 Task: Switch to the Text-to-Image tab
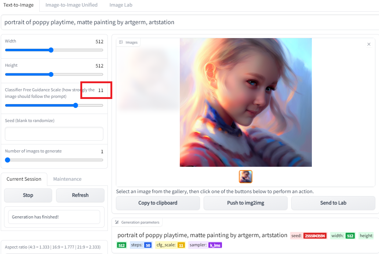click(18, 5)
